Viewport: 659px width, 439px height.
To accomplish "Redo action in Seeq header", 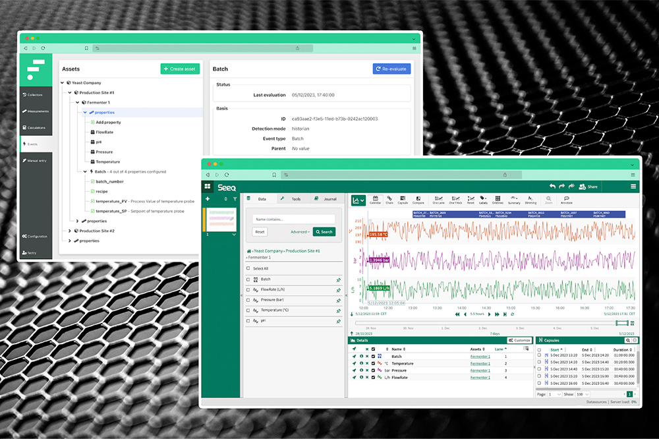I will point(562,187).
